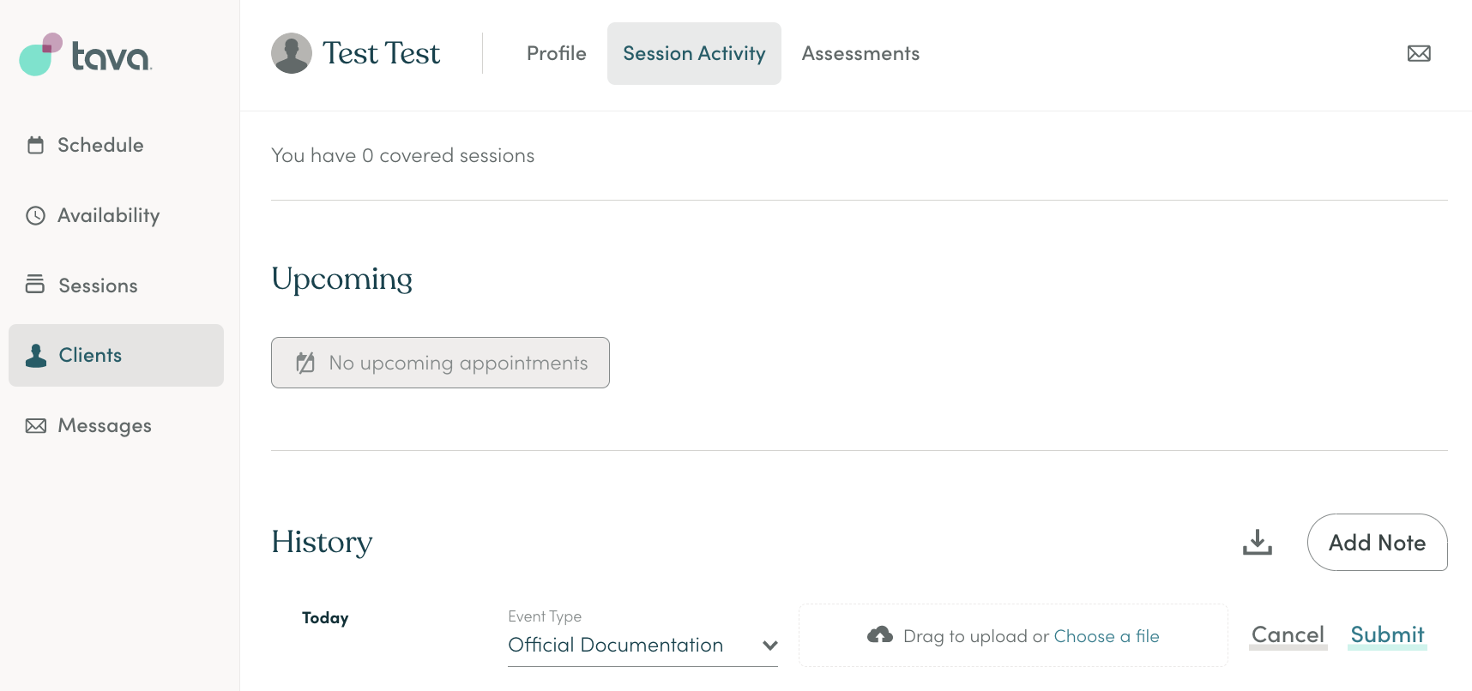Click the Clients person icon
This screenshot has width=1472, height=691.
[x=36, y=355]
